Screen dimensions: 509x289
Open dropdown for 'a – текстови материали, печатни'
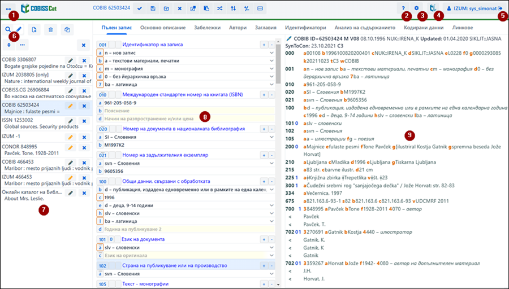(x=271, y=60)
